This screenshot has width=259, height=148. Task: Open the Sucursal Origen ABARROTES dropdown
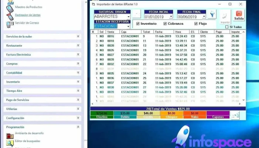coord(128,17)
